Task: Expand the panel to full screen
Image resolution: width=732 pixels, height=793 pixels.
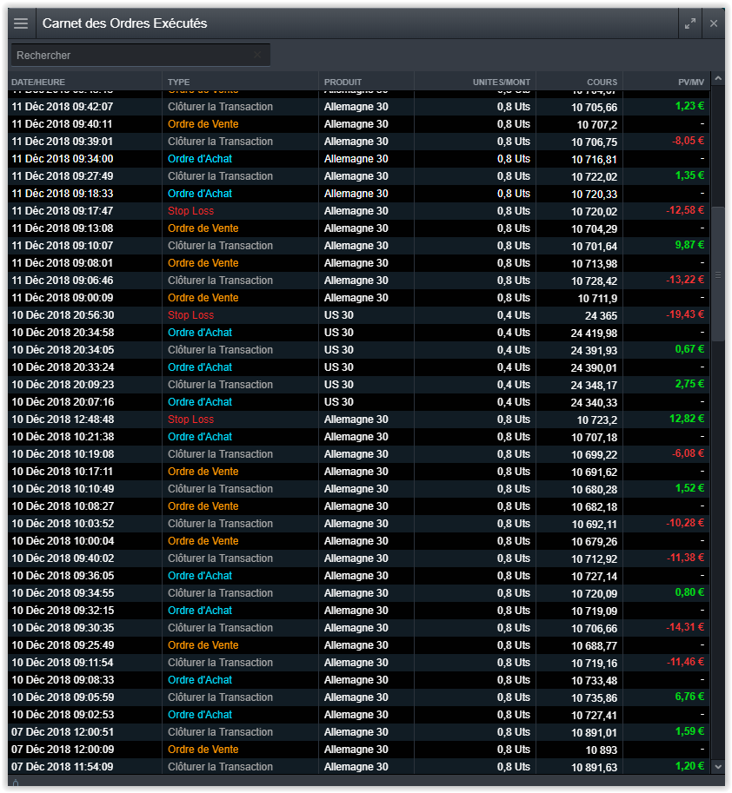Action: tap(689, 23)
